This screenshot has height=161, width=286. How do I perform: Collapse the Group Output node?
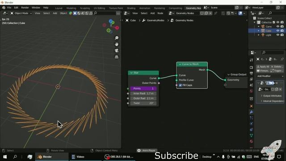(x=228, y=75)
